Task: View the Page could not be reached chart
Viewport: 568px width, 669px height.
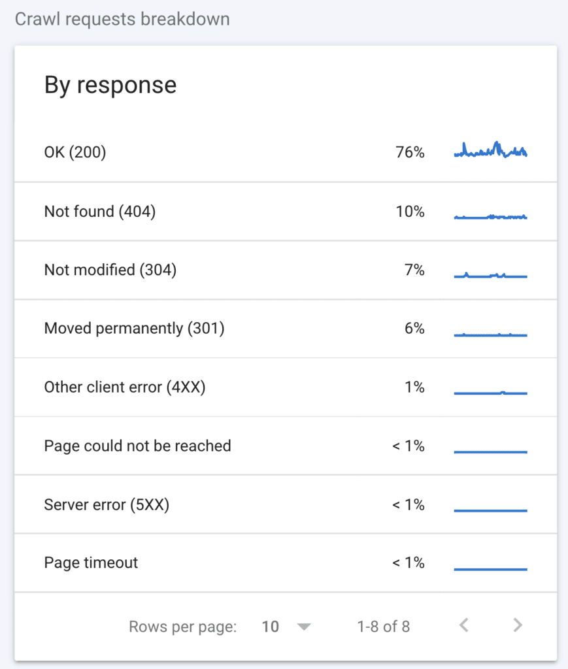Action: point(490,450)
